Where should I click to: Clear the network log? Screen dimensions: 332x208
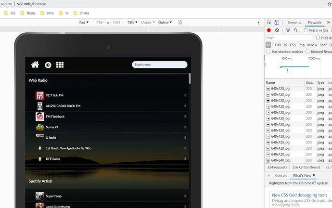point(277,30)
